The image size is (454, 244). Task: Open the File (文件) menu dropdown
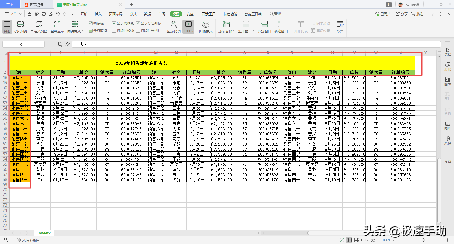pyautogui.click(x=13, y=14)
